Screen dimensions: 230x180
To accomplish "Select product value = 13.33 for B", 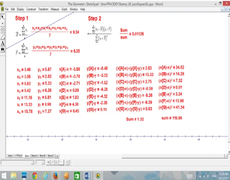I will [x=135, y=75].
